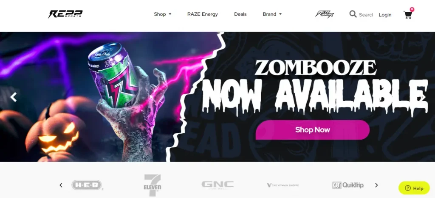Open the Deals menu item

pos(240,14)
